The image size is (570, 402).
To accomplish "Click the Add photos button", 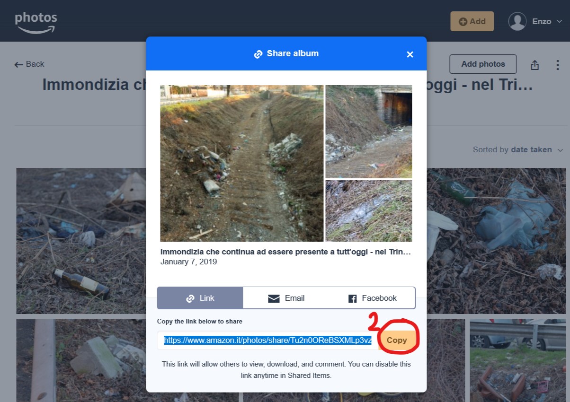I will point(482,64).
